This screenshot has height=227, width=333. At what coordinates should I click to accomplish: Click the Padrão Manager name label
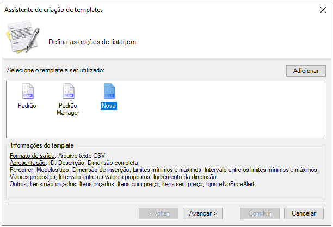(68, 109)
